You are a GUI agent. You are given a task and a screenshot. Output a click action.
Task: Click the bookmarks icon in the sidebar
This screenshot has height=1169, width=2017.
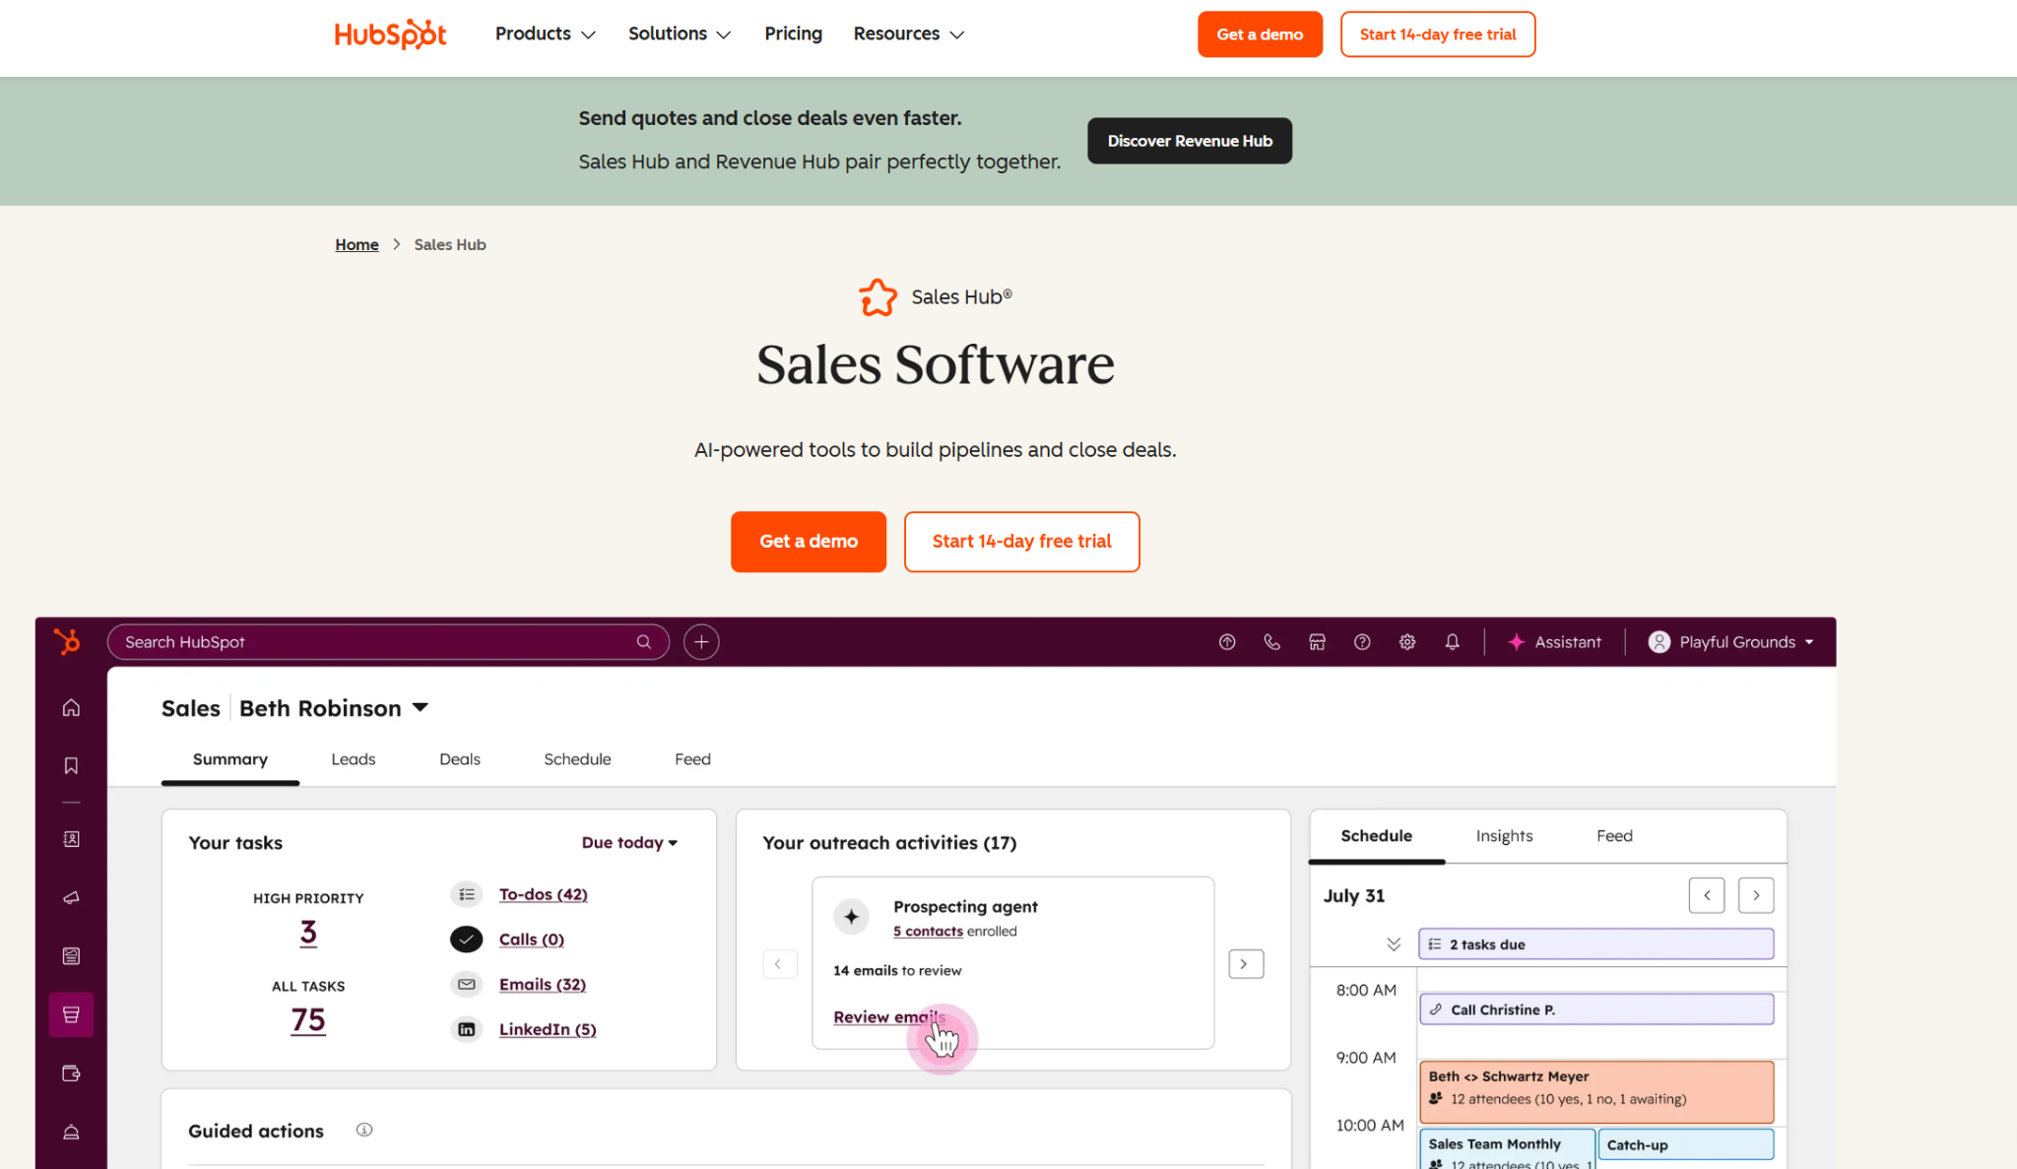tap(71, 766)
